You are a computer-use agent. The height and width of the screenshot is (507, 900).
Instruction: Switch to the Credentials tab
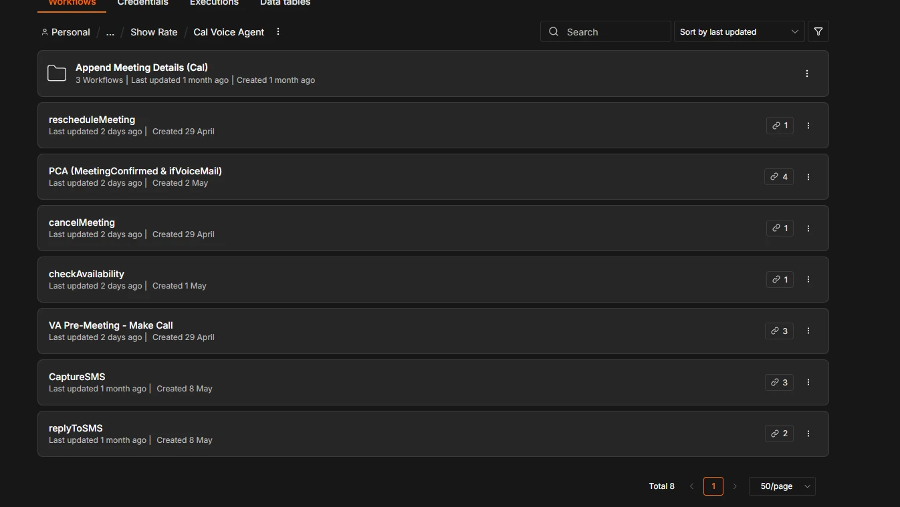point(142,3)
